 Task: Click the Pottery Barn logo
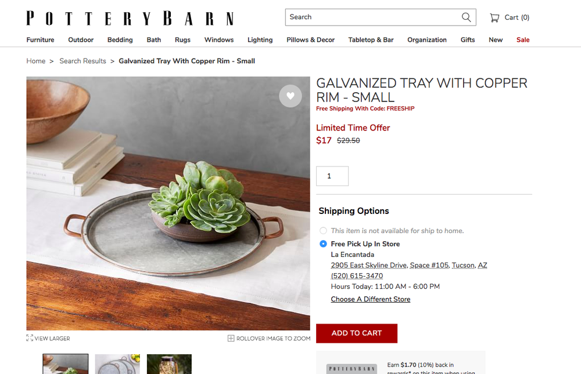(x=130, y=18)
